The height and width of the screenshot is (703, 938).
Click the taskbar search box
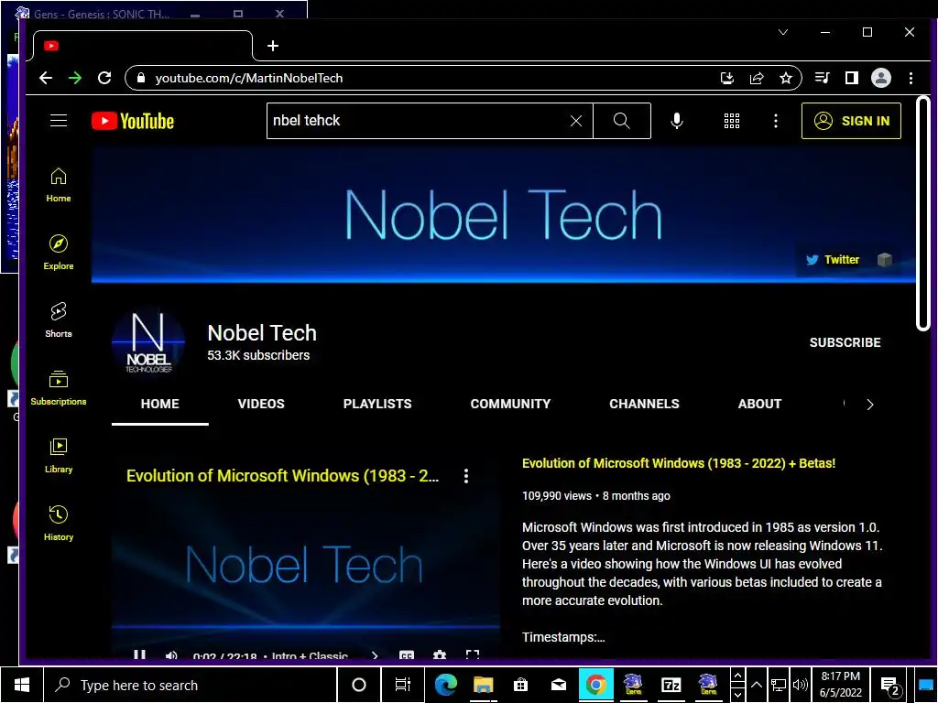(191, 685)
